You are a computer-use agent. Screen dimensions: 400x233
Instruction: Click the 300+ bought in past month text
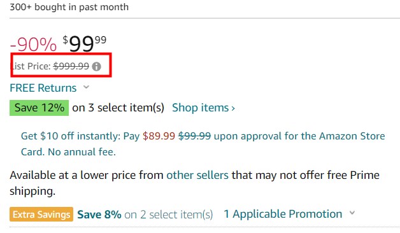(x=69, y=7)
